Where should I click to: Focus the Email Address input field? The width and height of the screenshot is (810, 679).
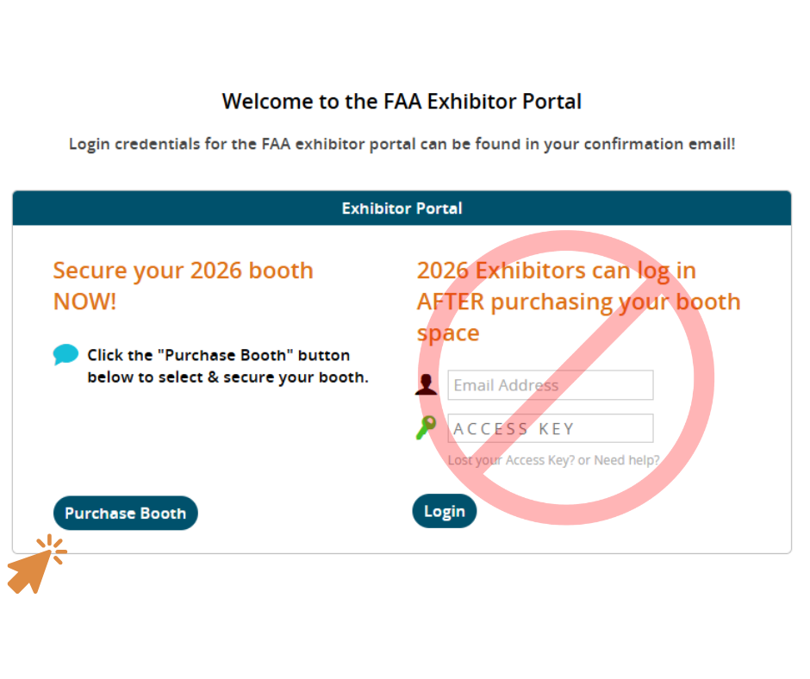(550, 385)
